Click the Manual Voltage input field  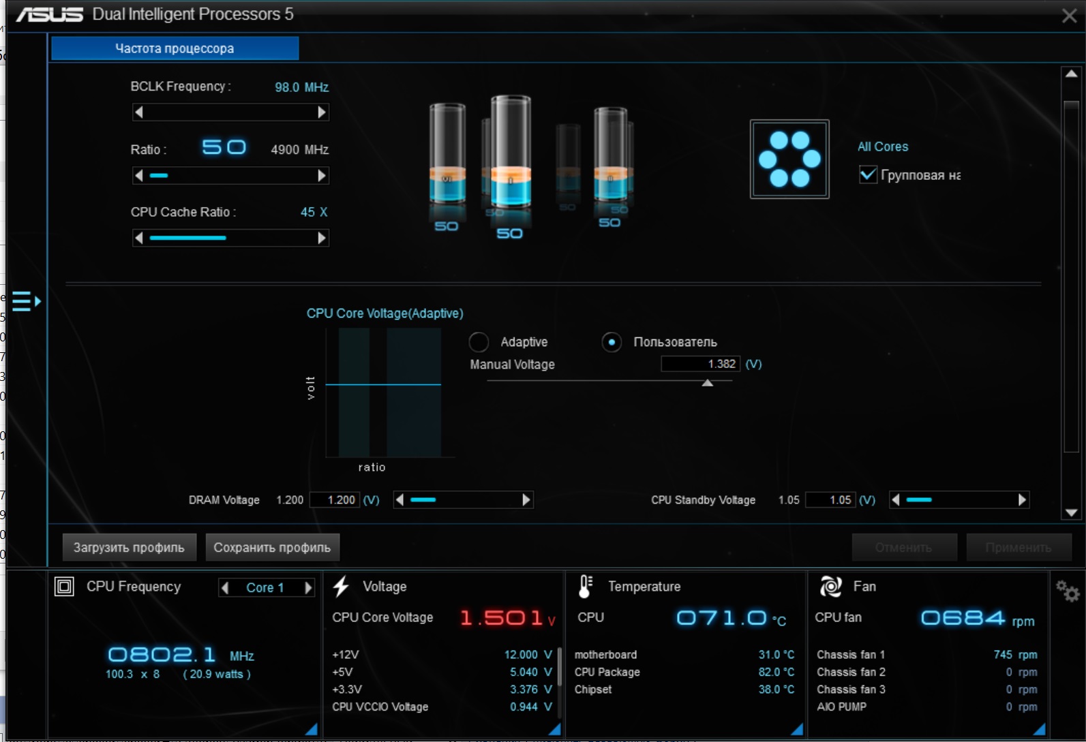coord(700,364)
